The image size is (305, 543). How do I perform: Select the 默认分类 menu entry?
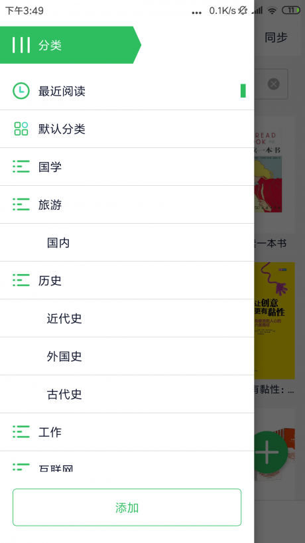(127, 129)
